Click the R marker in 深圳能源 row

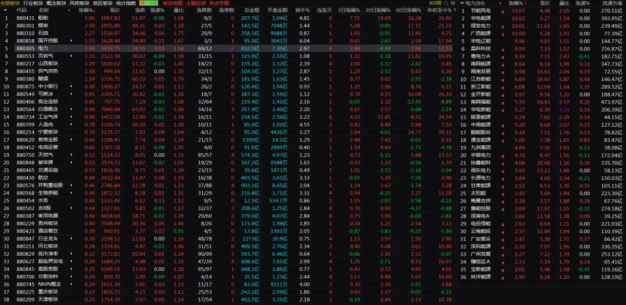click(503, 247)
